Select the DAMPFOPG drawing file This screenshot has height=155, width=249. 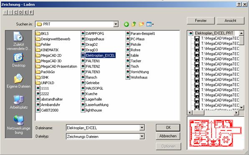point(92,34)
